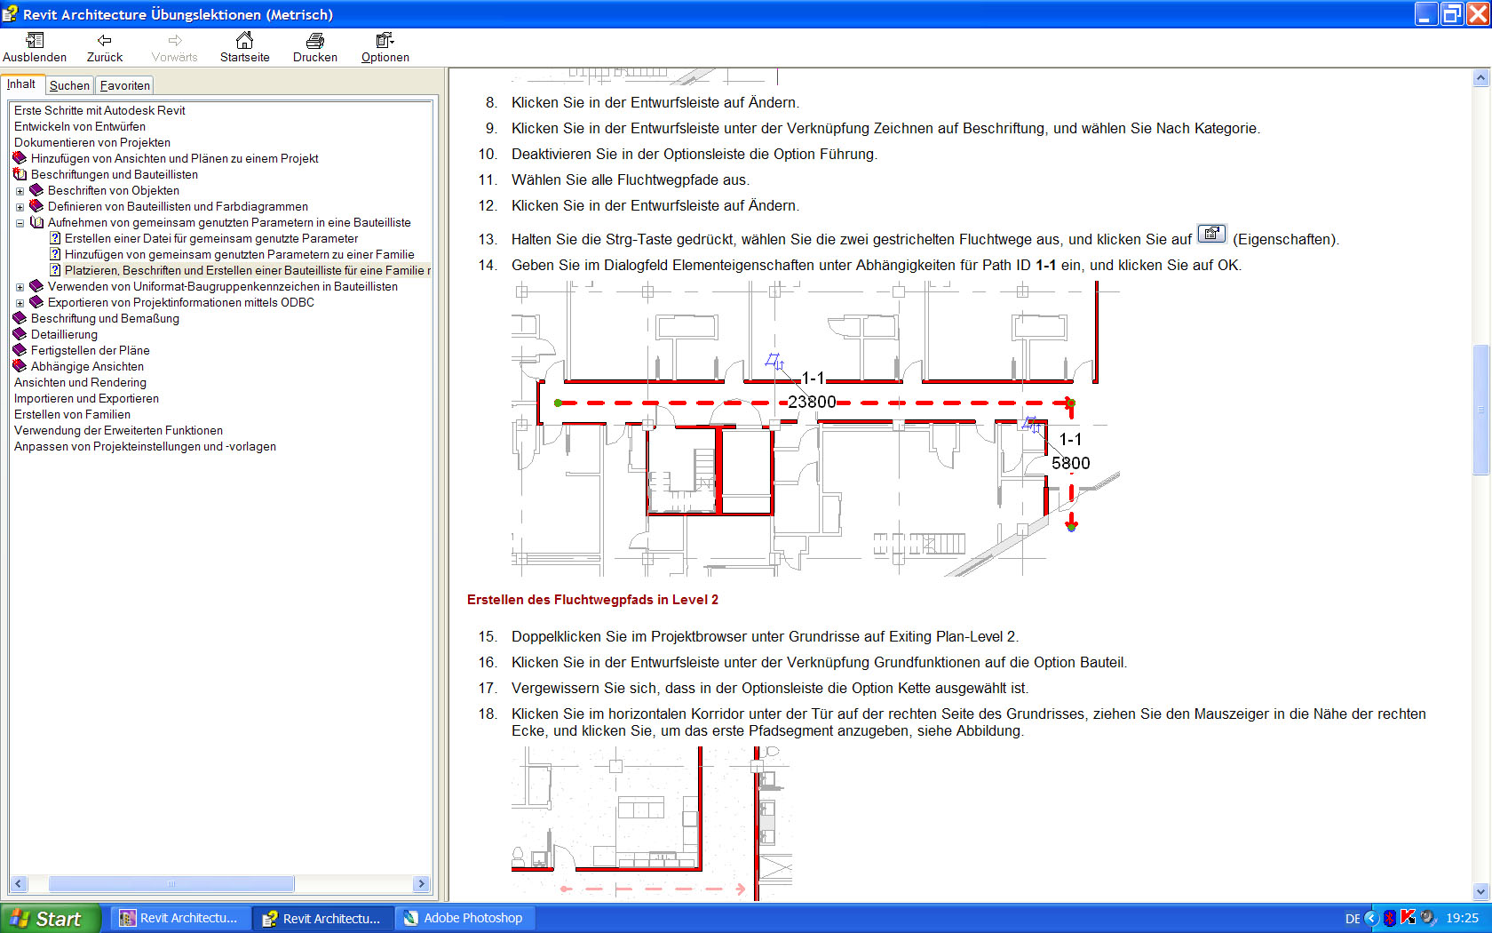Switch to the Favoriten tab
The height and width of the screenshot is (933, 1492).
click(x=124, y=85)
